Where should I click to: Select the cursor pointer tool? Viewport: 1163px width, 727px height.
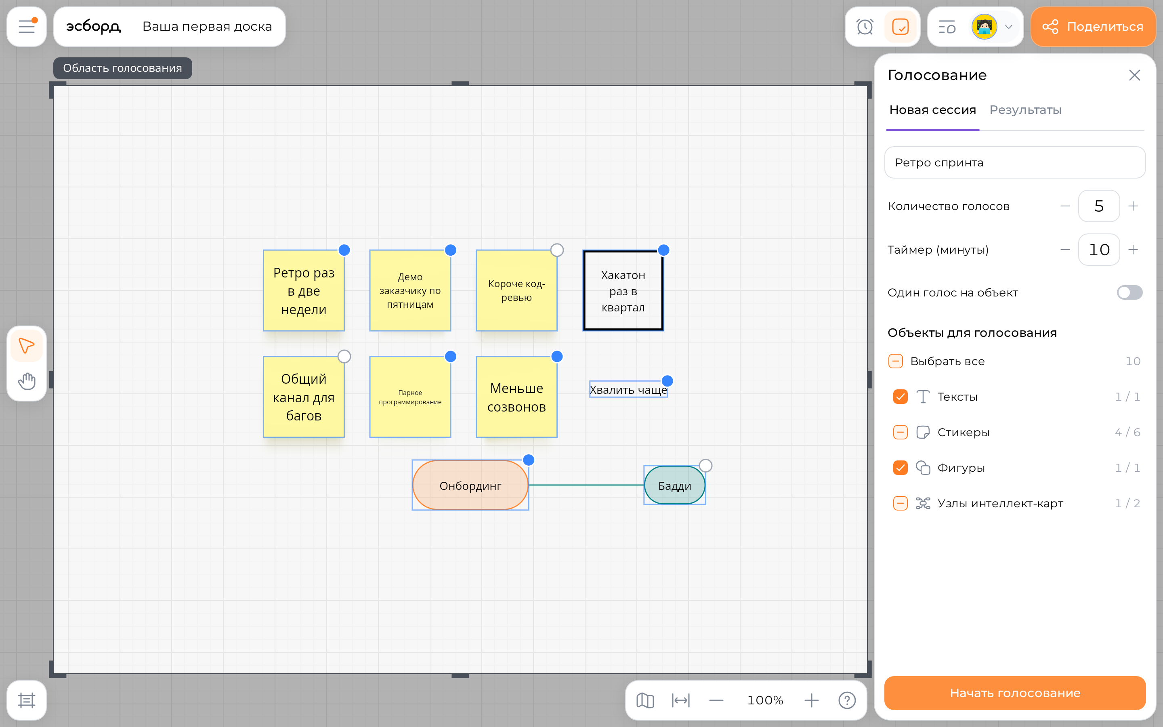click(26, 346)
